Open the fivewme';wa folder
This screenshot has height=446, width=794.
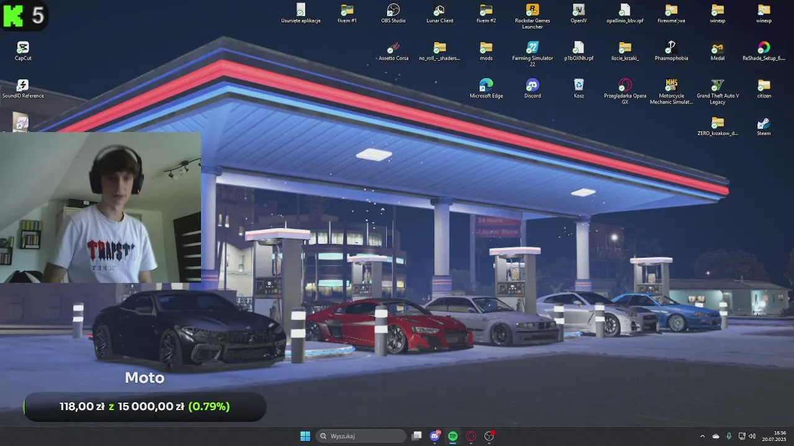[x=671, y=14]
